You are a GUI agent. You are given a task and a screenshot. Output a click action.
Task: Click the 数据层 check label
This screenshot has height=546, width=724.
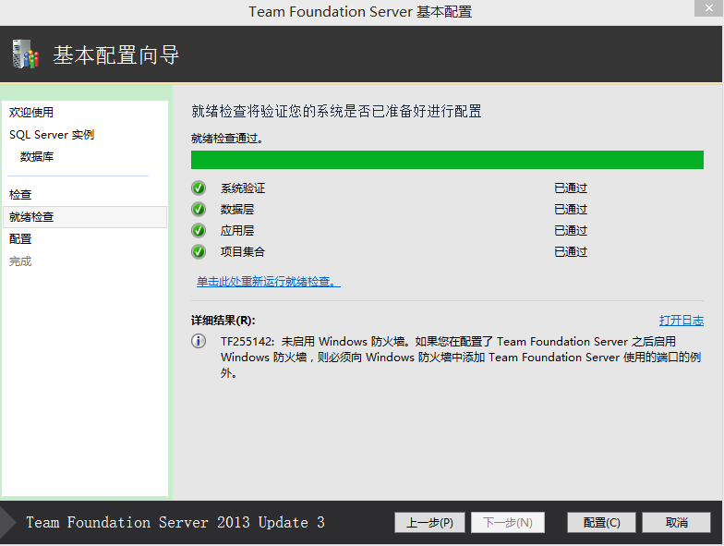(237, 209)
